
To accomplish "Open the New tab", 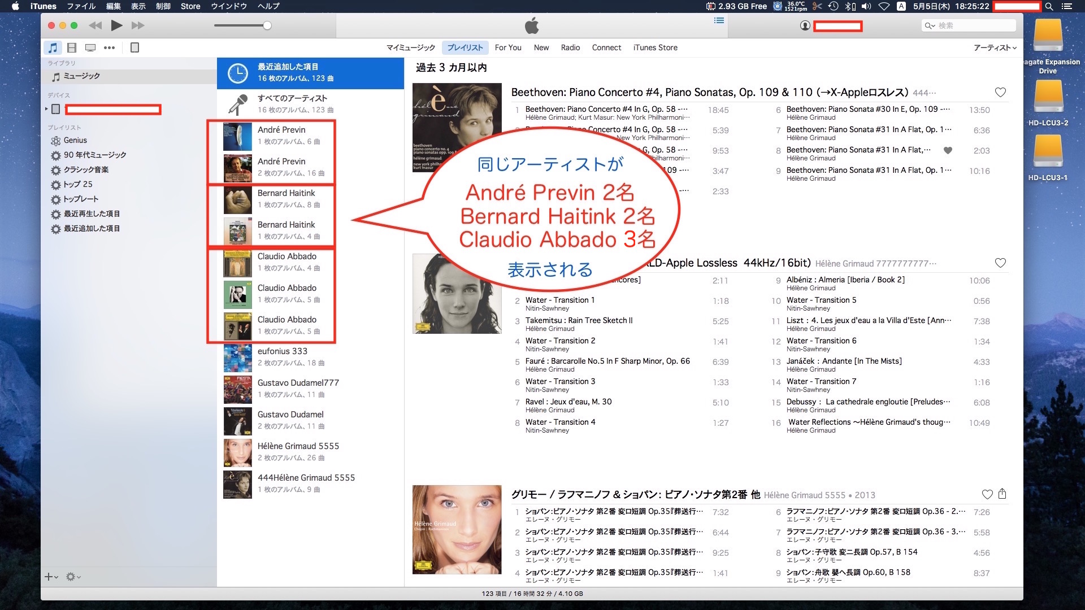I will pos(541,47).
